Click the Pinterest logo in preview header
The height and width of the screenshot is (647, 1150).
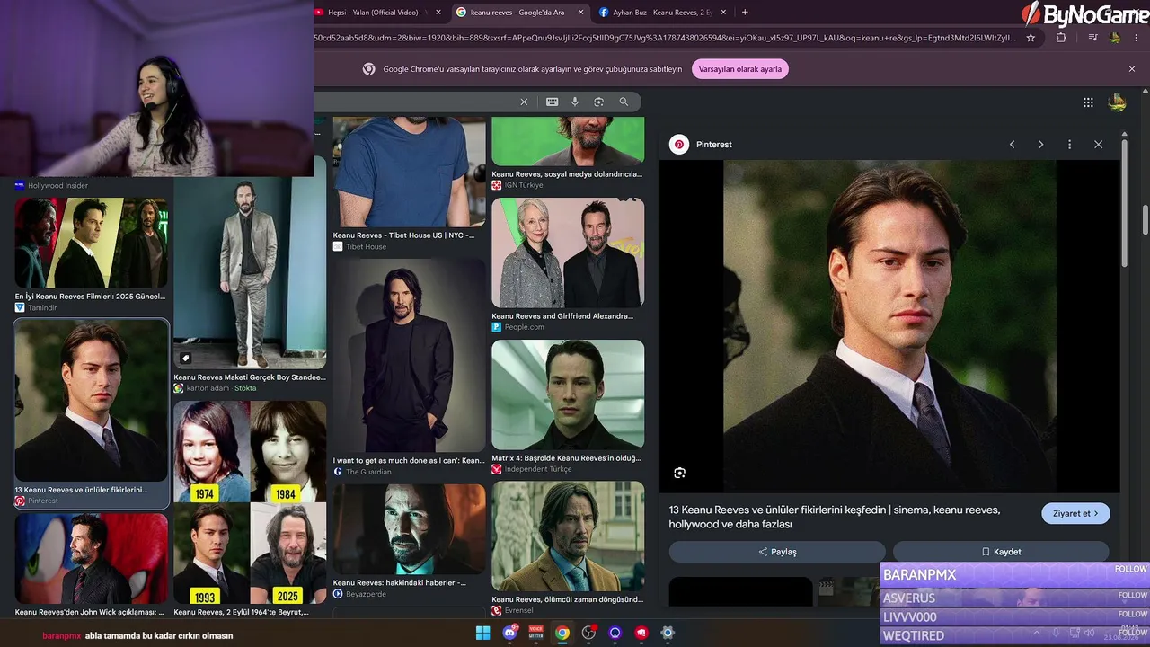pos(679,144)
